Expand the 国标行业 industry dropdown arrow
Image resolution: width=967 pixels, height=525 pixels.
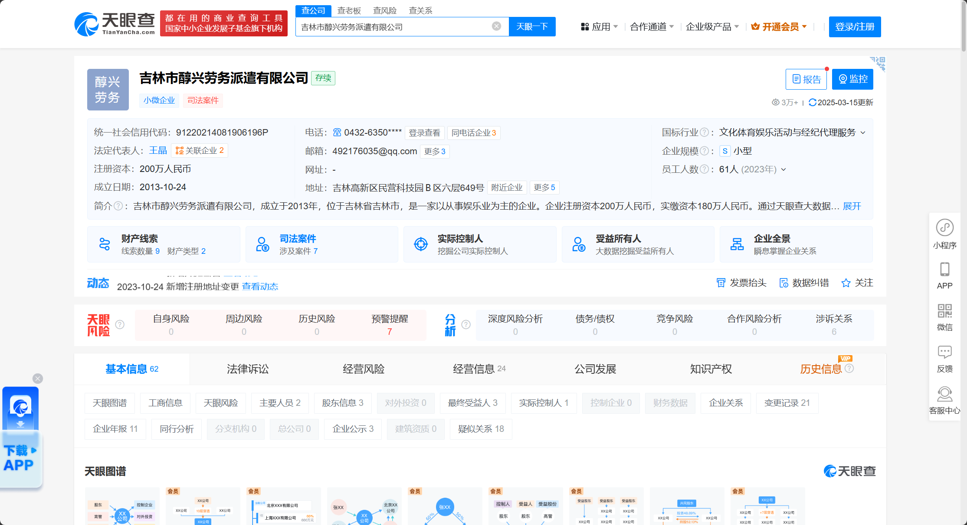[863, 133]
